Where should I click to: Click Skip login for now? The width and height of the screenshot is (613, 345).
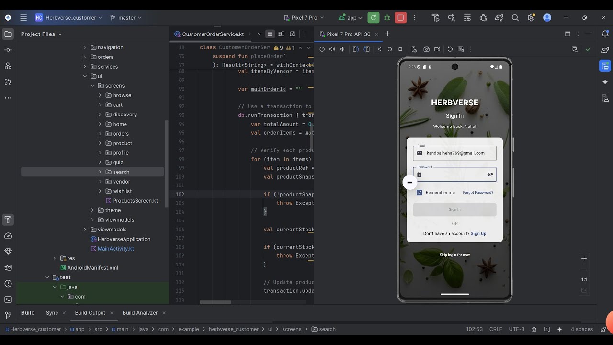[x=455, y=255]
